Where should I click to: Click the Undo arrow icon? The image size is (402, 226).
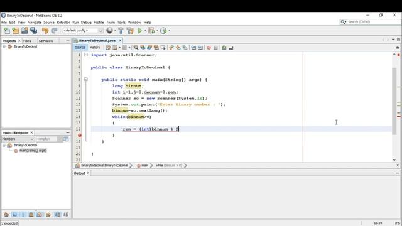pyautogui.click(x=45, y=31)
